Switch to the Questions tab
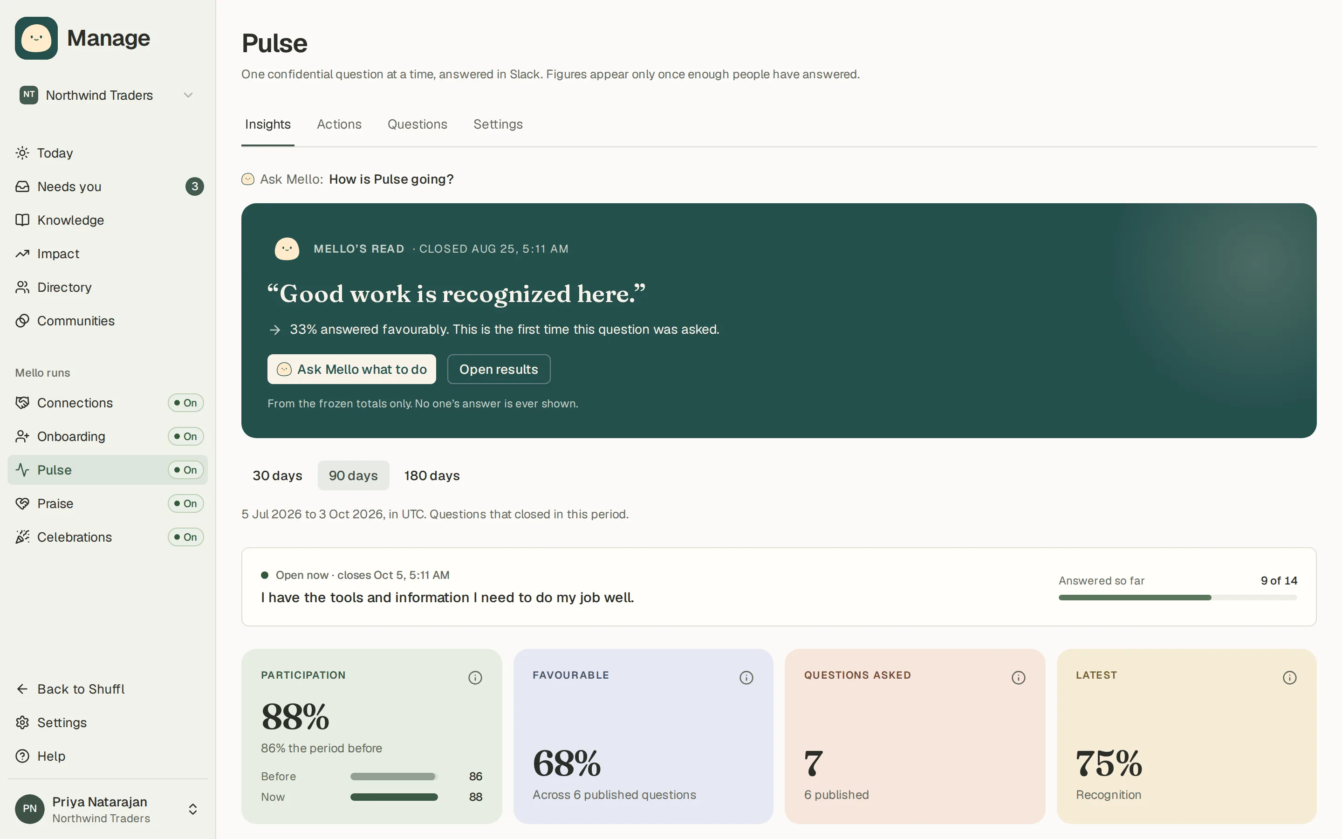The image size is (1342, 839). point(417,124)
